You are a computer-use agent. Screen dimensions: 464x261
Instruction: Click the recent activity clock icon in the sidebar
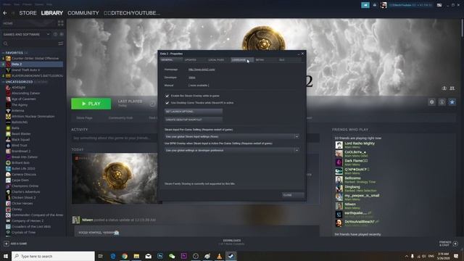(x=55, y=34)
